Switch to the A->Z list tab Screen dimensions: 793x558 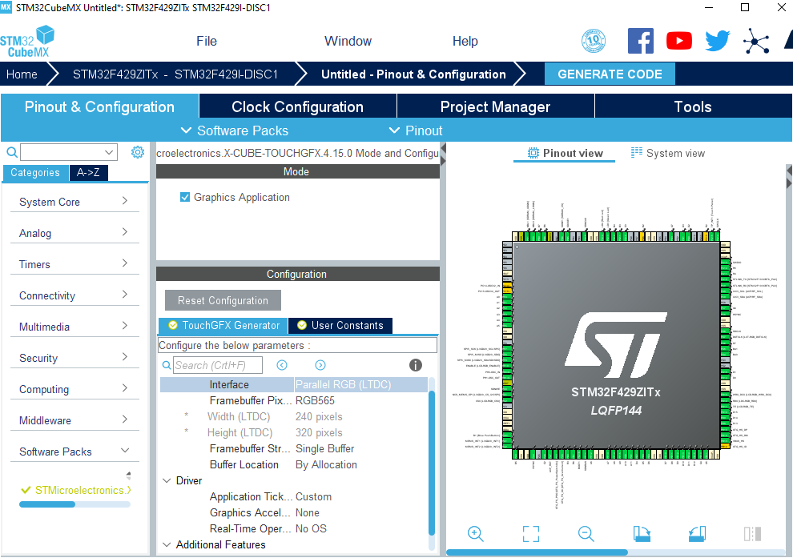tap(88, 172)
